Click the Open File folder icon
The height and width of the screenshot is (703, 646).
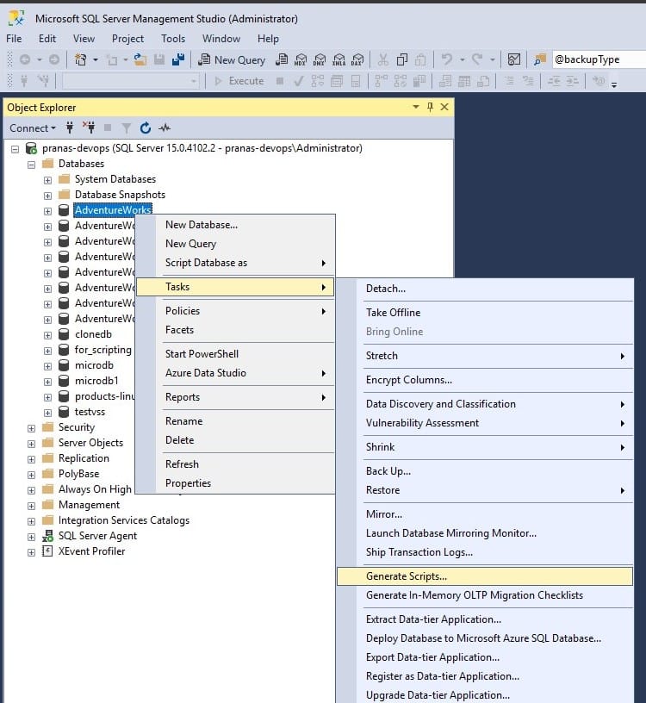(140, 59)
